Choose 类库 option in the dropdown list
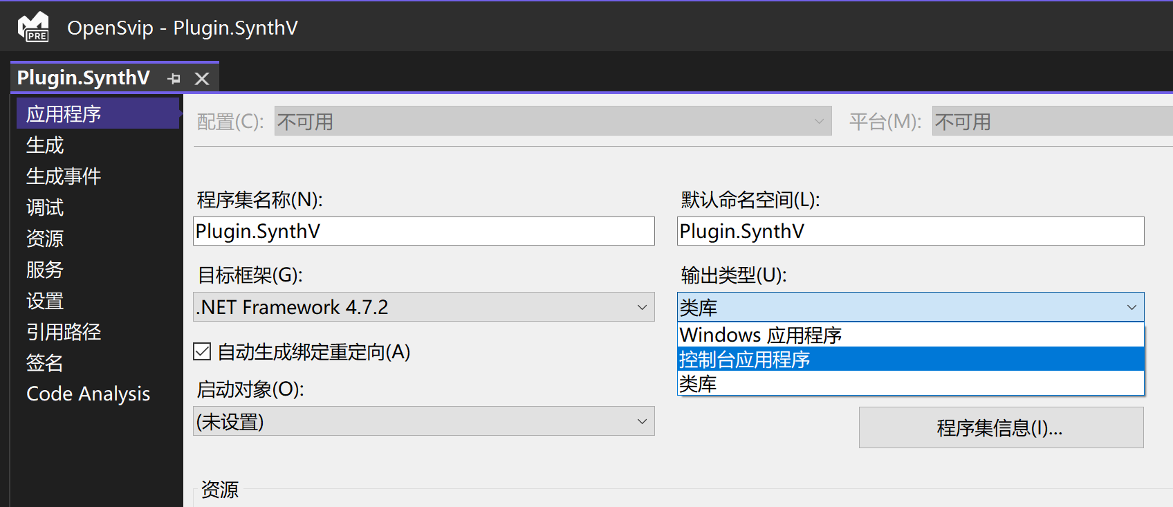The width and height of the screenshot is (1173, 507). tap(910, 383)
